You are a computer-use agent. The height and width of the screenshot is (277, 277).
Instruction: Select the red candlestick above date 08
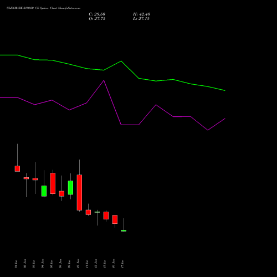(x=61, y=194)
